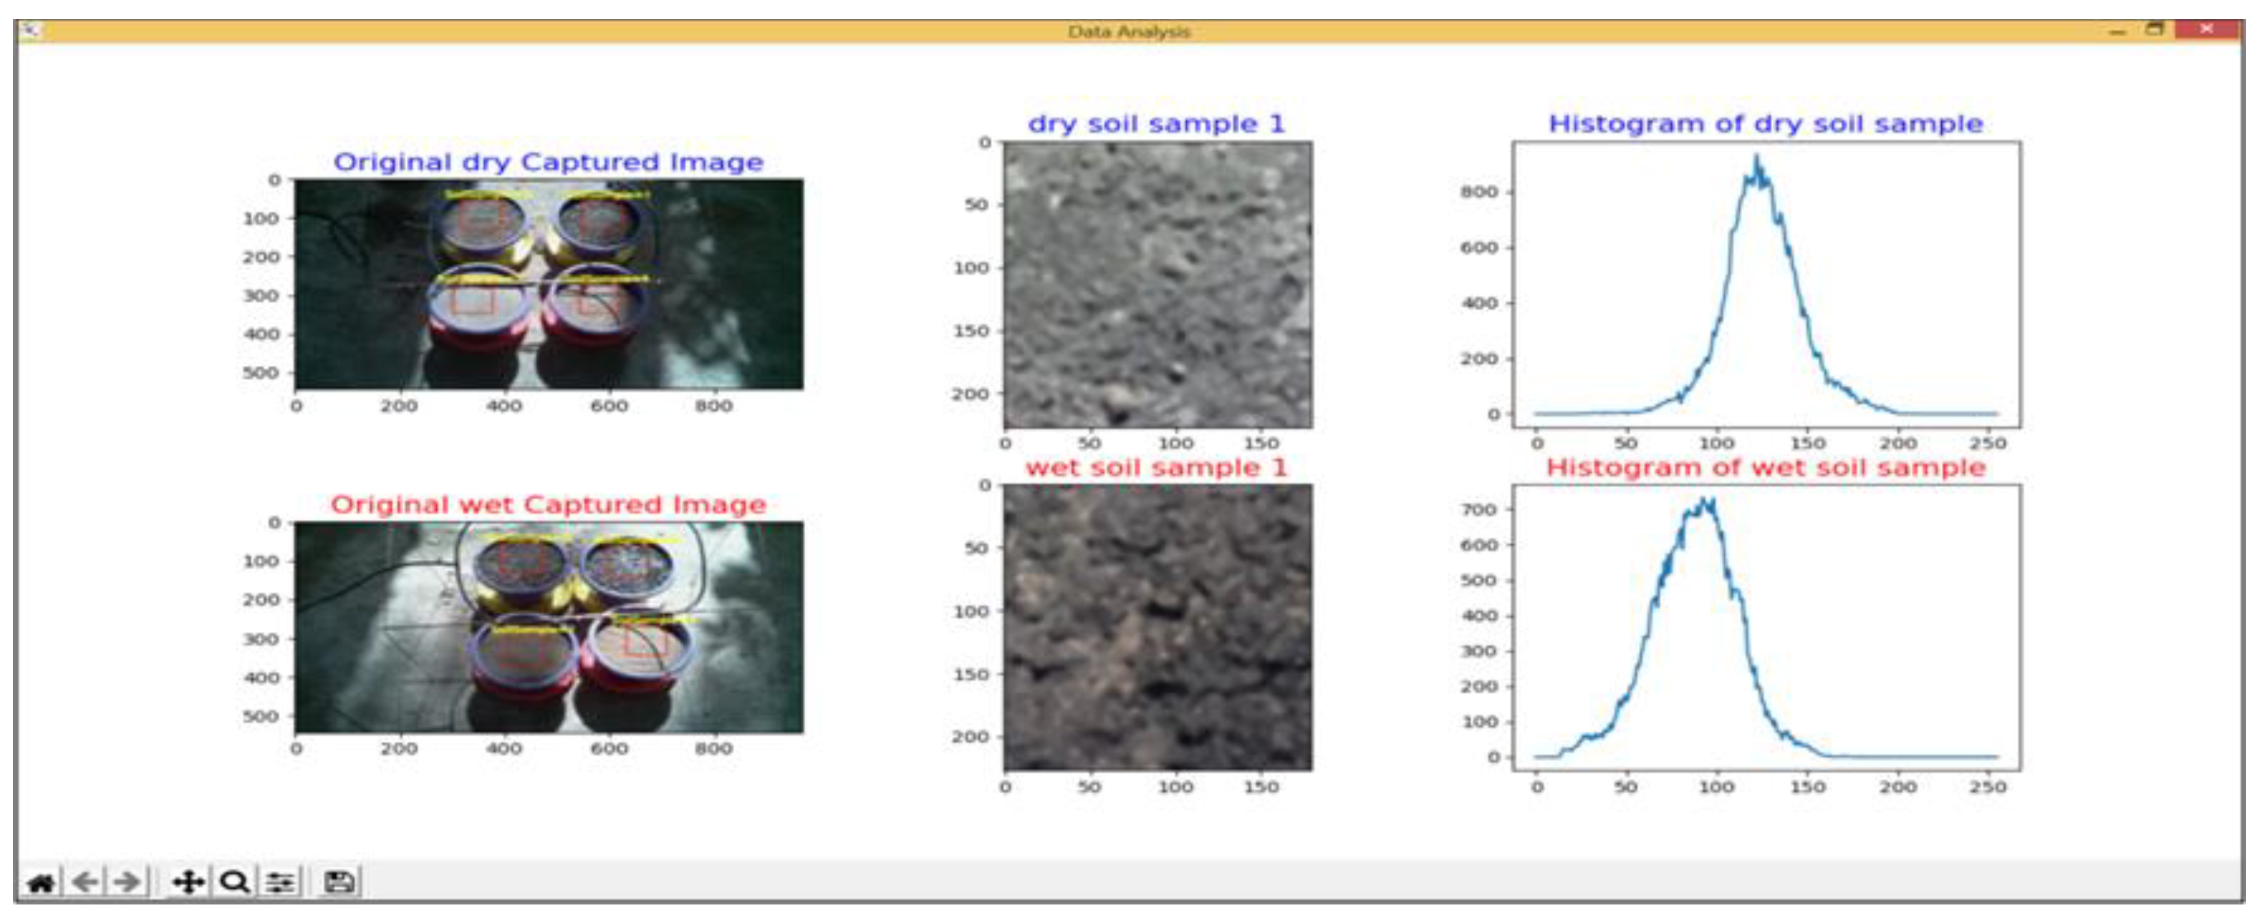The height and width of the screenshot is (923, 2264).
Task: Reset plots with the Home icon
Action: 41,882
